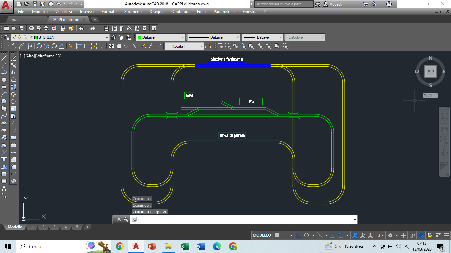Open the Layer Properties manager icon
This screenshot has height=253, width=451.
click(x=6, y=37)
